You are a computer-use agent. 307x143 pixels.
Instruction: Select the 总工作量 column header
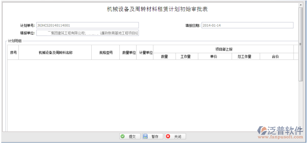click(246, 56)
